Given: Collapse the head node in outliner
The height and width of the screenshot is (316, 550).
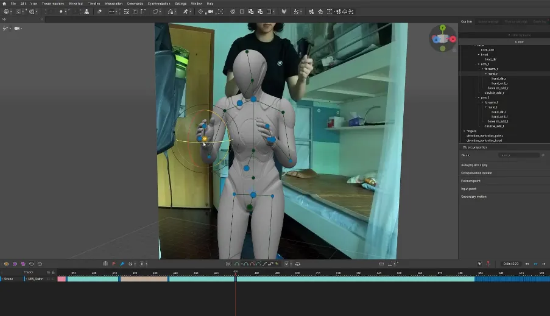Looking at the screenshot, I should (x=479, y=55).
